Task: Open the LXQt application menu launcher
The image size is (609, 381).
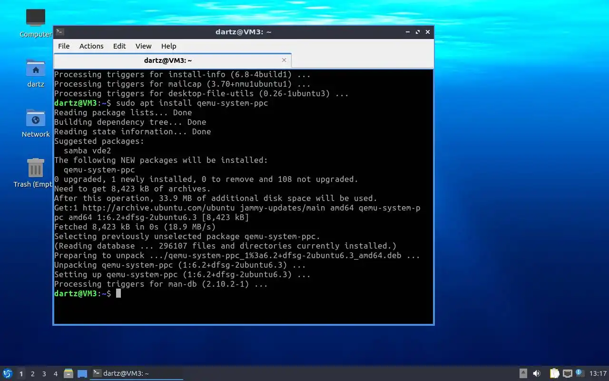Action: (8, 374)
